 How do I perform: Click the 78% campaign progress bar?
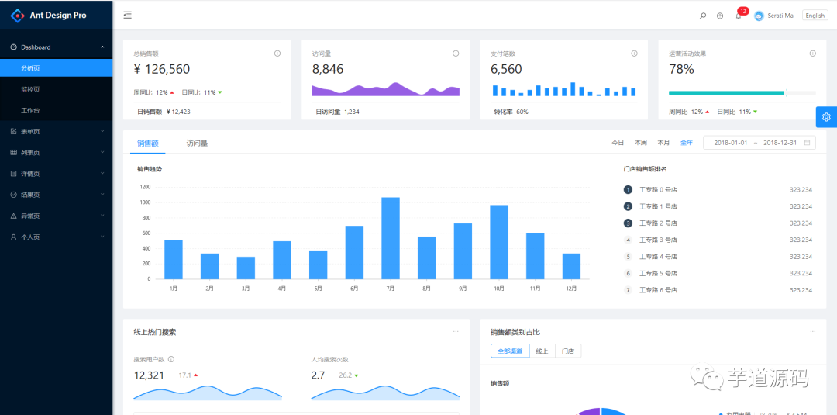click(742, 93)
